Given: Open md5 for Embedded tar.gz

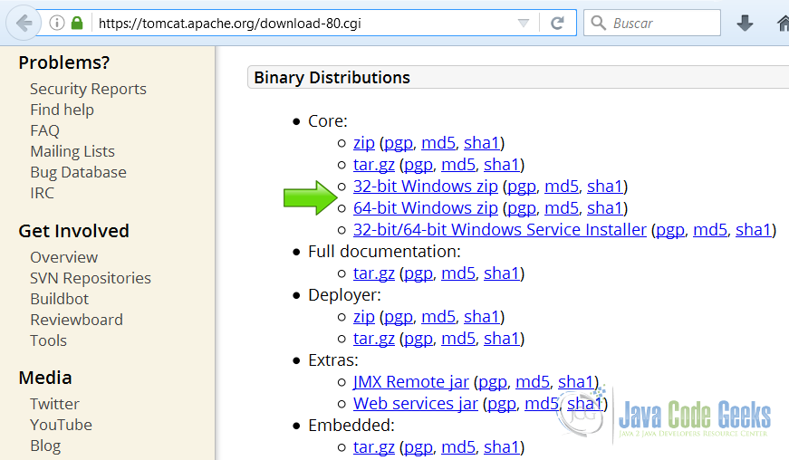Looking at the screenshot, I should (458, 447).
